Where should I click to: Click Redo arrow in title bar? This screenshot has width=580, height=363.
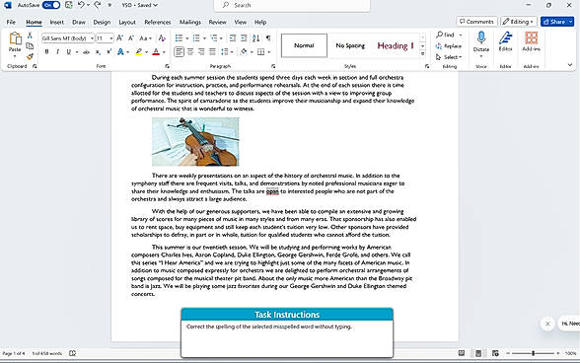coord(98,5)
